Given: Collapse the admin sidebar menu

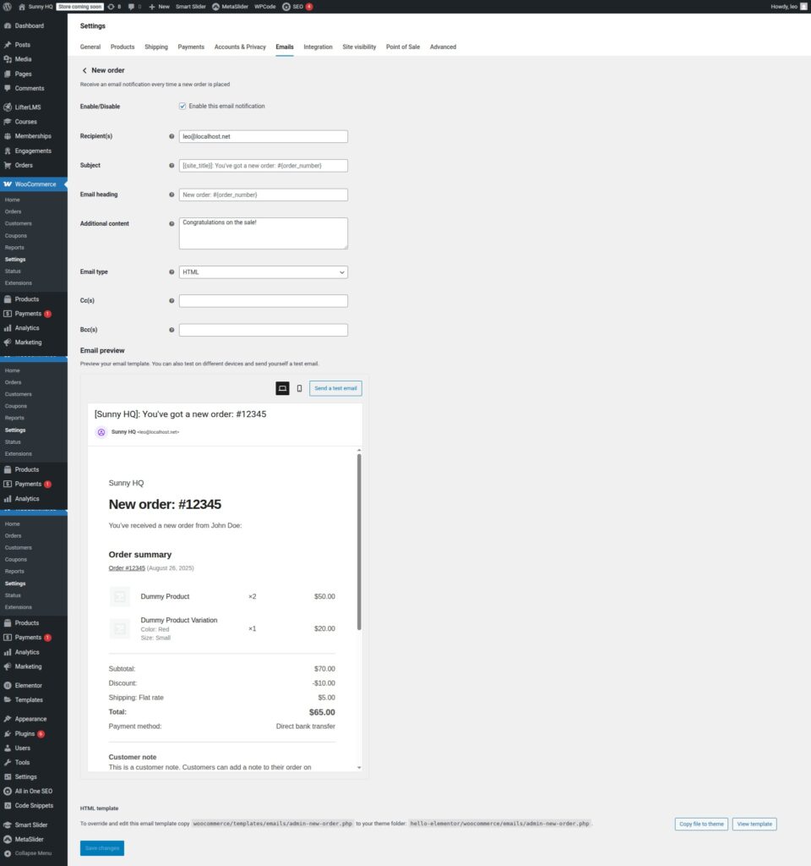Looking at the screenshot, I should pyautogui.click(x=32, y=852).
